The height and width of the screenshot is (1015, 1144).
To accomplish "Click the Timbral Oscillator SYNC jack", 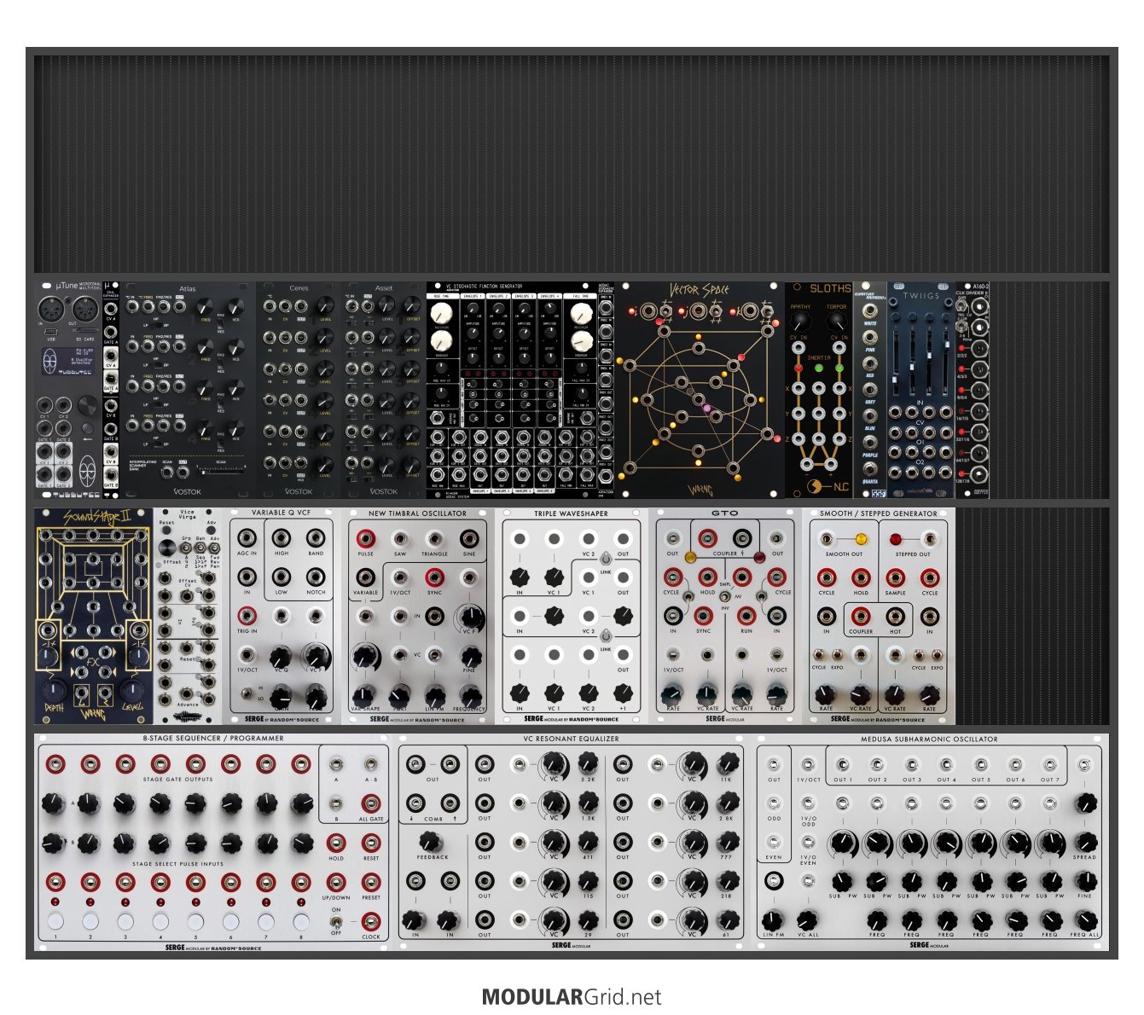I will [435, 577].
